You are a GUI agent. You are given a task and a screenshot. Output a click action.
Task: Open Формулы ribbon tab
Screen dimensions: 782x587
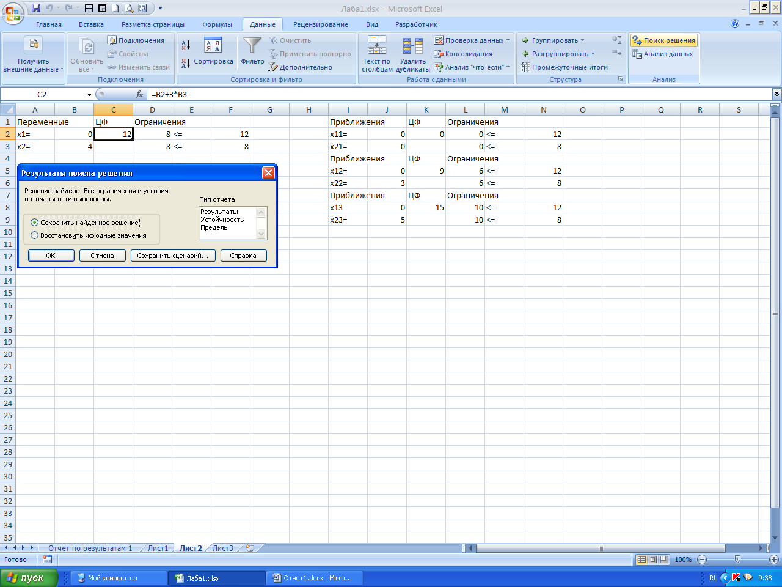tap(217, 24)
